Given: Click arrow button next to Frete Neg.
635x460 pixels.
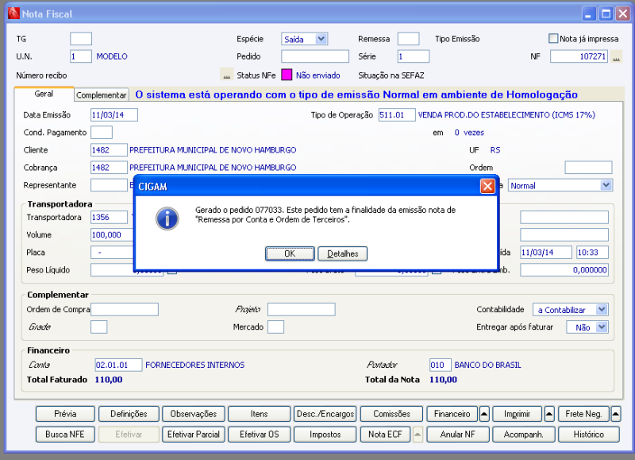Looking at the screenshot, I should (x=615, y=414).
